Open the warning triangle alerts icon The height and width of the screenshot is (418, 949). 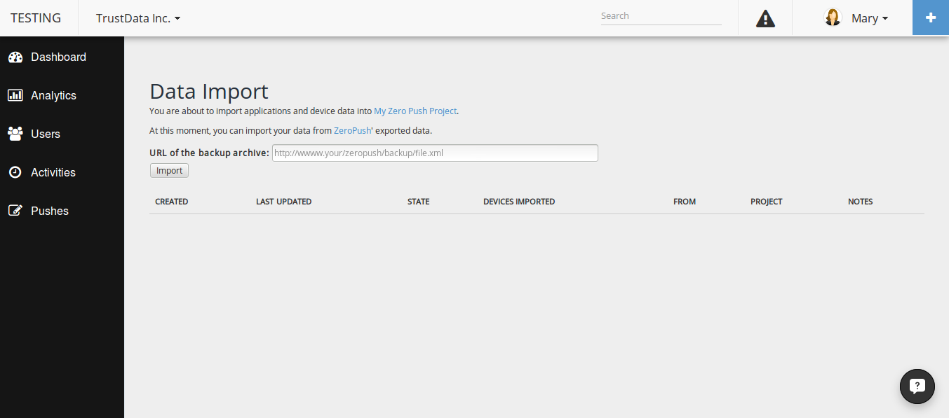(x=765, y=19)
